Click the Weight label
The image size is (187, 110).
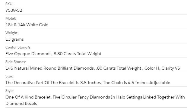pos(12,33)
